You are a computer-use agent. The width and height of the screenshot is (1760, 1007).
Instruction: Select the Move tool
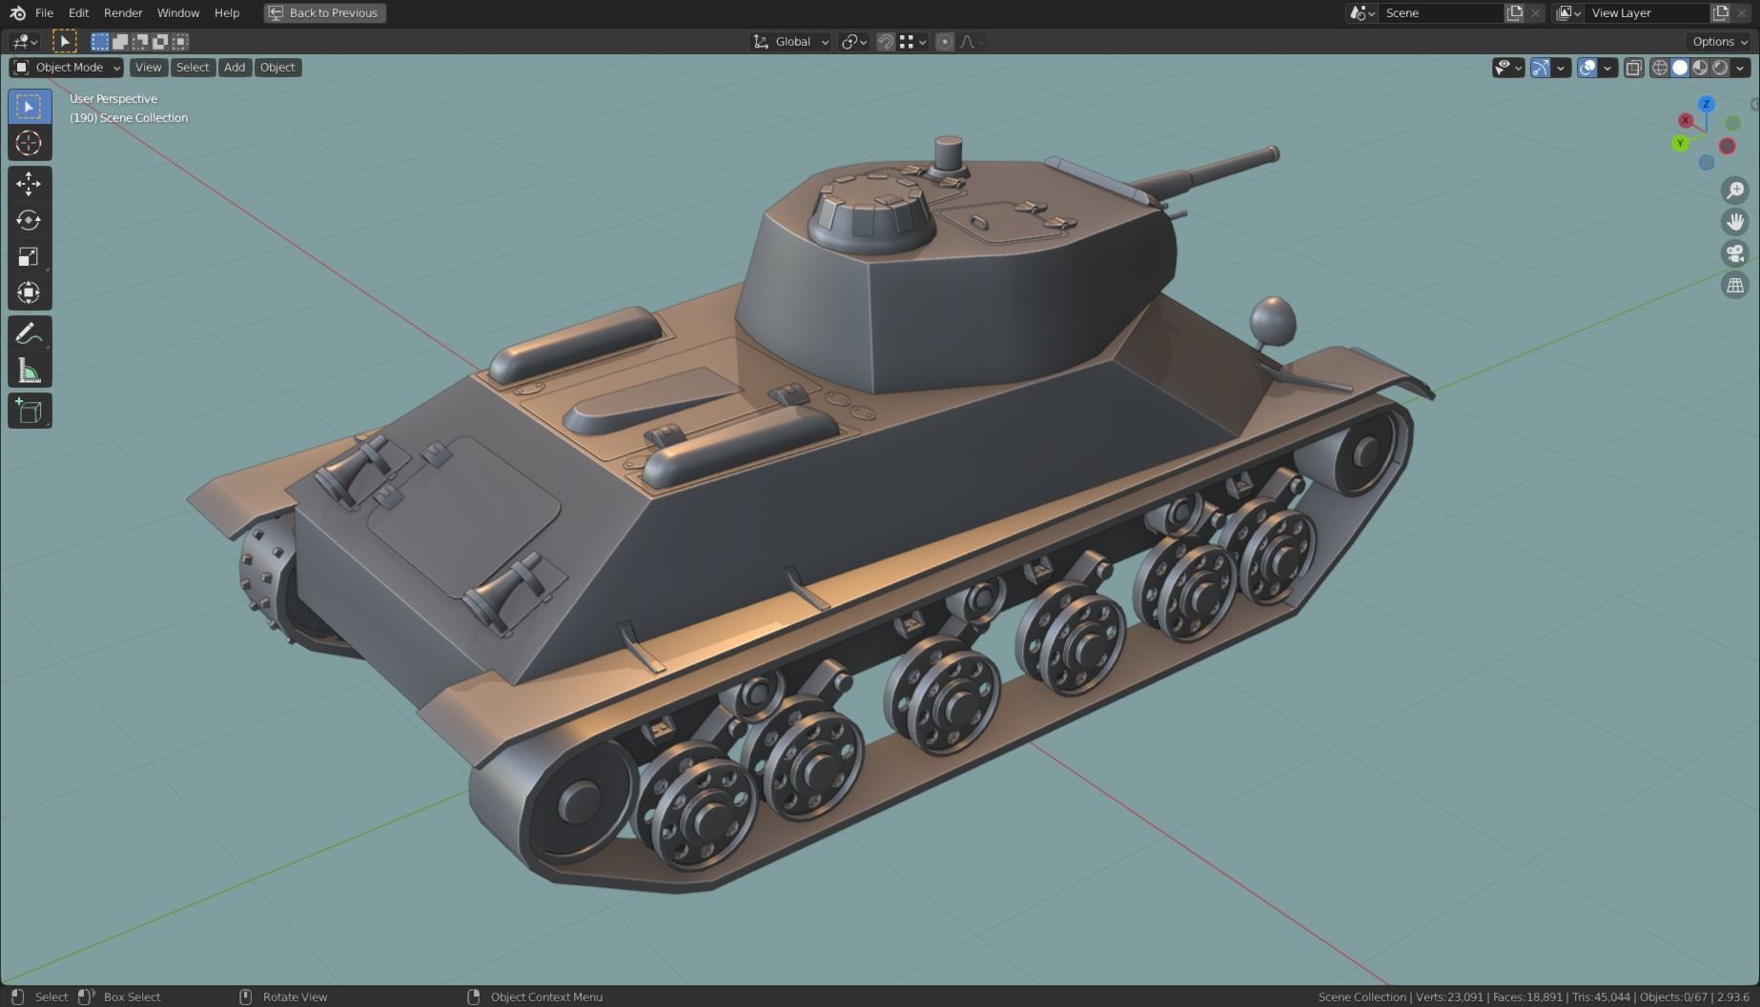[x=30, y=184]
